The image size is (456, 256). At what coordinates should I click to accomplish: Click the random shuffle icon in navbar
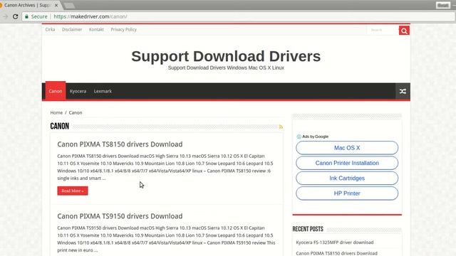403,92
